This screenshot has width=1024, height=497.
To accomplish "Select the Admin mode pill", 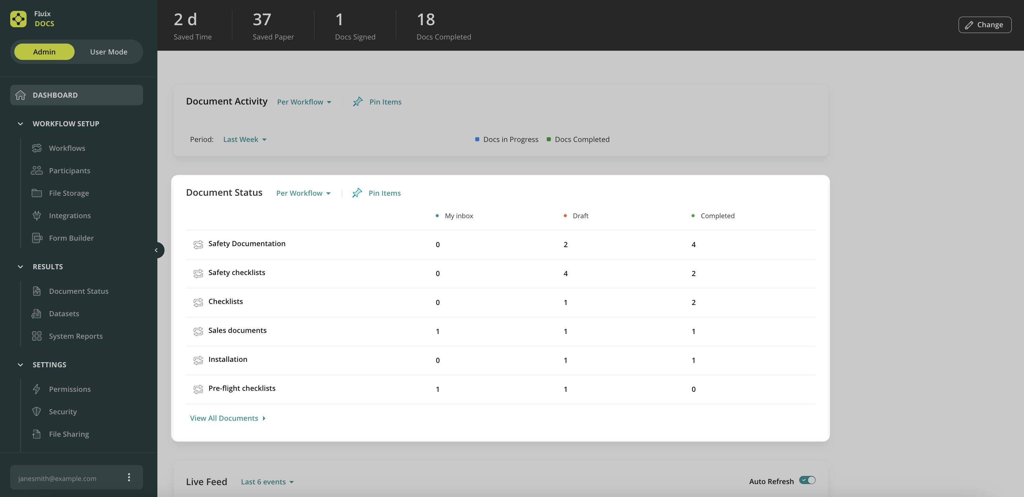I will (44, 52).
